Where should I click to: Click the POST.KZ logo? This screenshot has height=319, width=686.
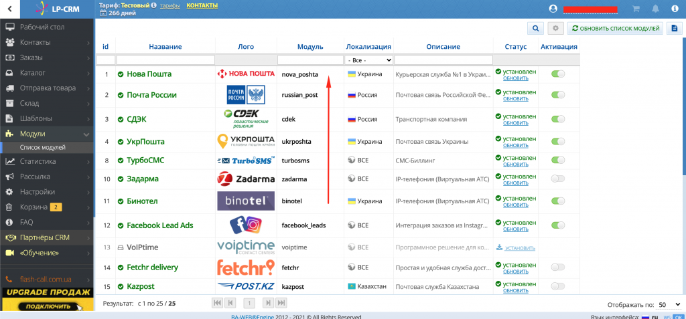click(246, 287)
